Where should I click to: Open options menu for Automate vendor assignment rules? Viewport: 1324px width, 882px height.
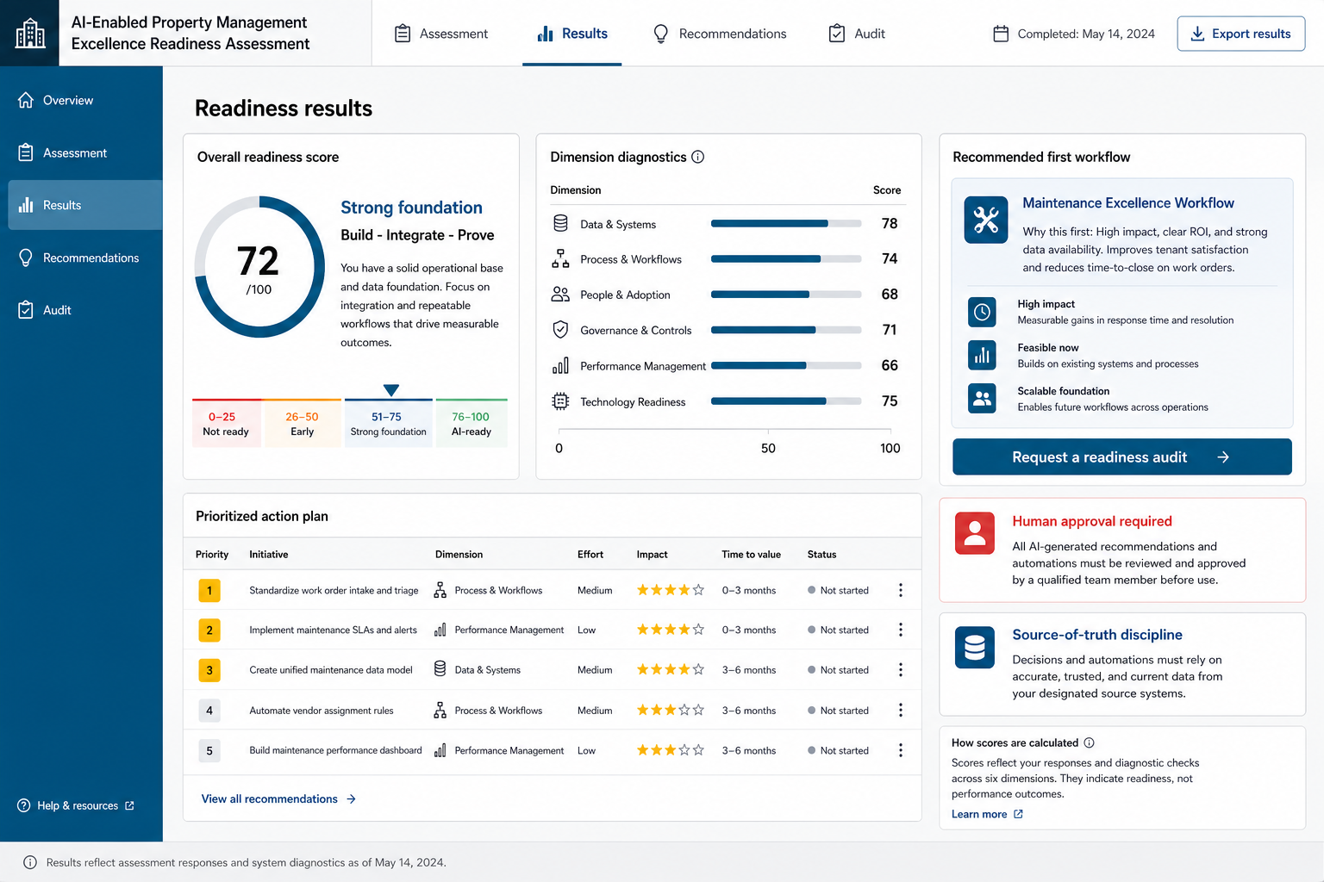(x=901, y=710)
